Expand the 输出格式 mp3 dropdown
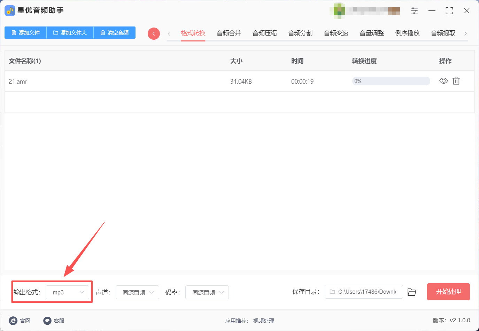 coord(68,292)
